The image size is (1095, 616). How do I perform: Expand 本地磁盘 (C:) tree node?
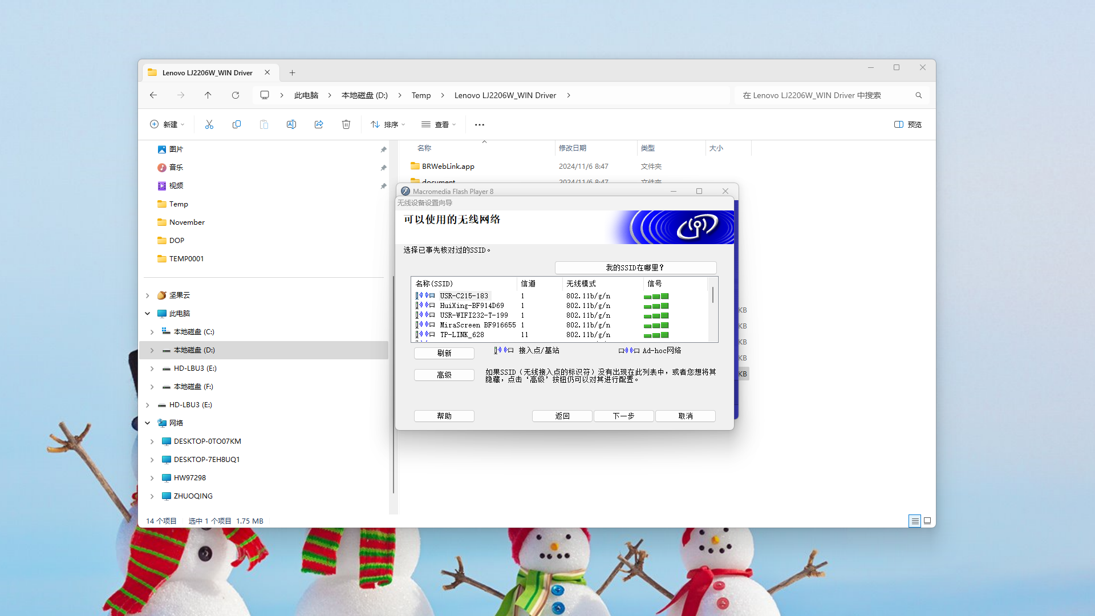click(152, 332)
